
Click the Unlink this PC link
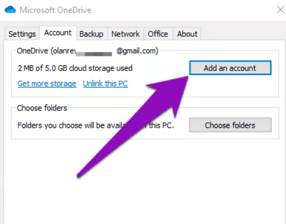point(105,84)
